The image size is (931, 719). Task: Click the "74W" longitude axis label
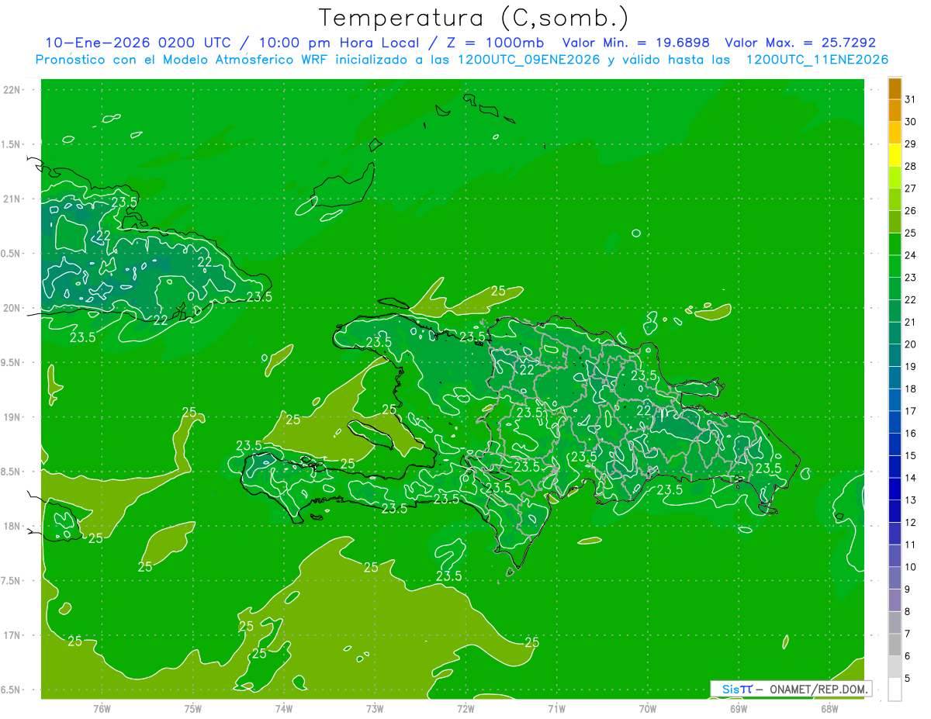coord(283,709)
